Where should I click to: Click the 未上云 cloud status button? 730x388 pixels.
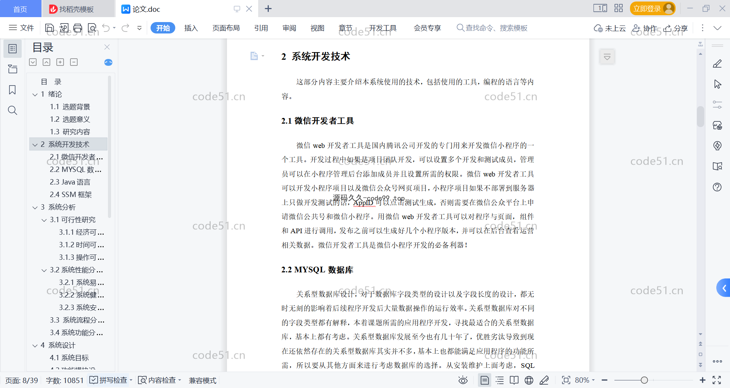pyautogui.click(x=609, y=28)
